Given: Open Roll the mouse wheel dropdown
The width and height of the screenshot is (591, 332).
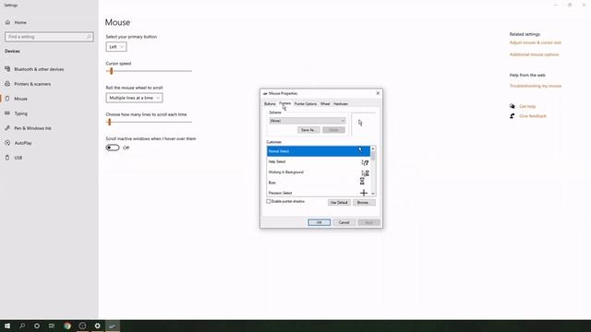Looking at the screenshot, I should coord(134,98).
